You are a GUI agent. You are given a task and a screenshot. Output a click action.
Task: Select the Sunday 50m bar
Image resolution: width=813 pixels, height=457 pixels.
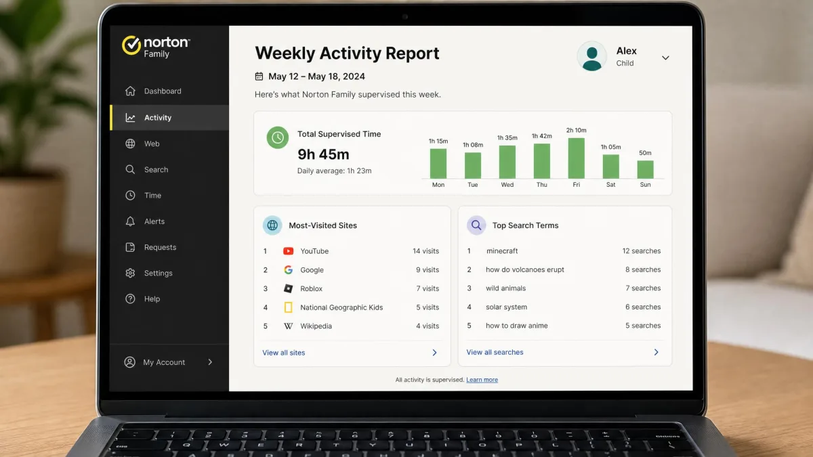(646, 169)
